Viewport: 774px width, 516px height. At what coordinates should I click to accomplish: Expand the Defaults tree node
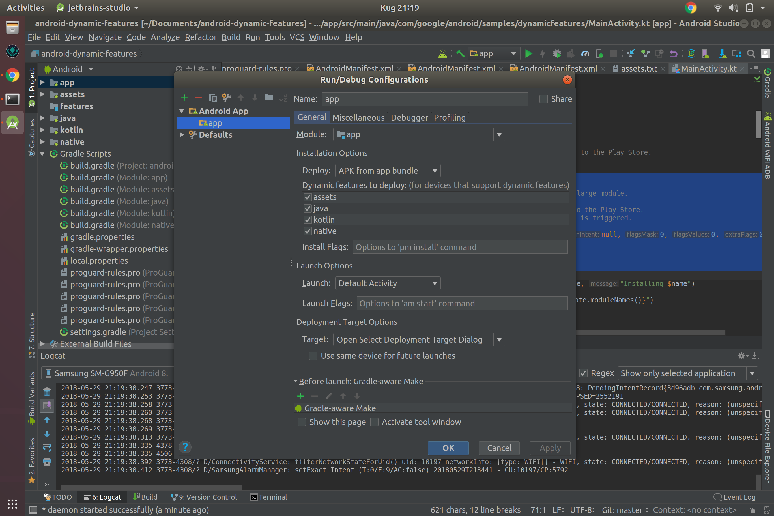[182, 135]
